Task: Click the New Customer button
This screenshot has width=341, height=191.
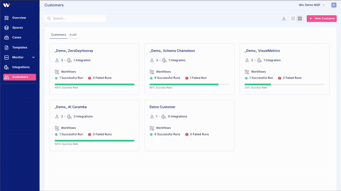Action: (x=321, y=19)
